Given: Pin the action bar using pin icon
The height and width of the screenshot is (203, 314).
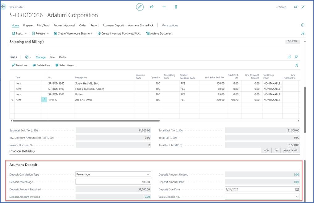Looking at the screenshot, I should (x=303, y=33).
